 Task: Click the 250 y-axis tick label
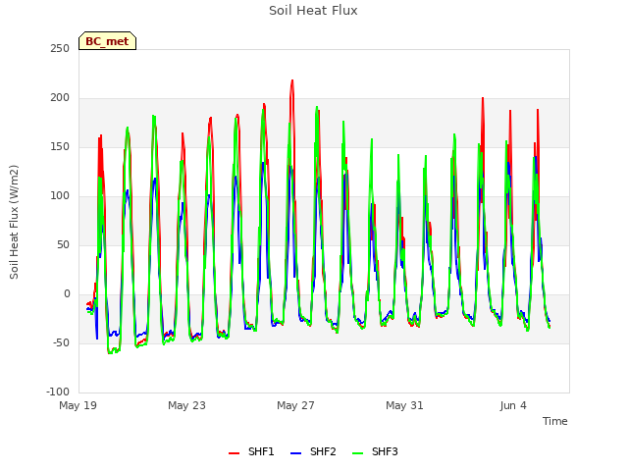(x=60, y=49)
